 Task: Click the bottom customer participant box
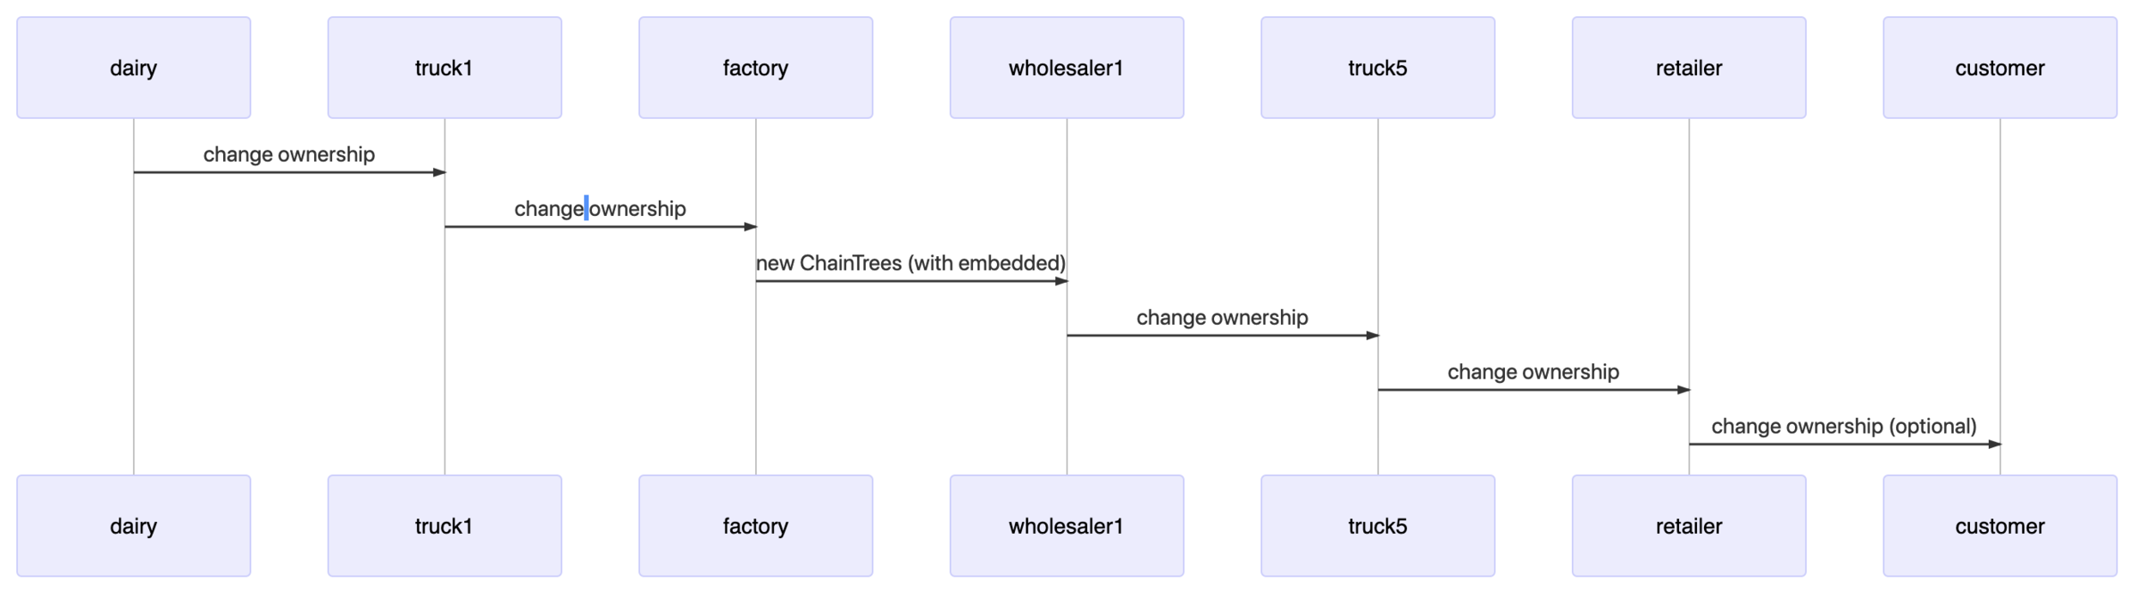pyautogui.click(x=2000, y=526)
